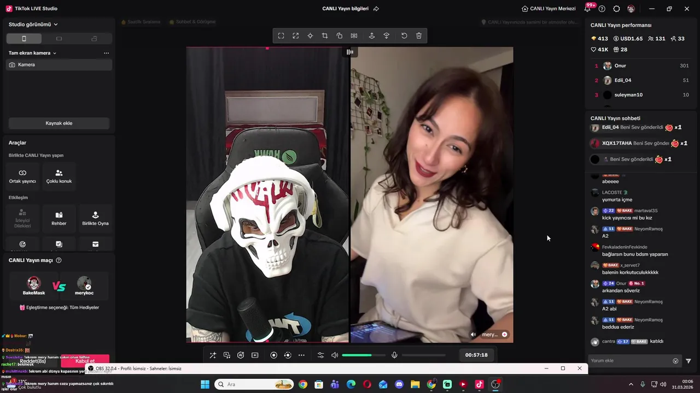700x393 pixels.
Task: Click the flip horizontal icon in canvas toolbar
Action: [354, 35]
